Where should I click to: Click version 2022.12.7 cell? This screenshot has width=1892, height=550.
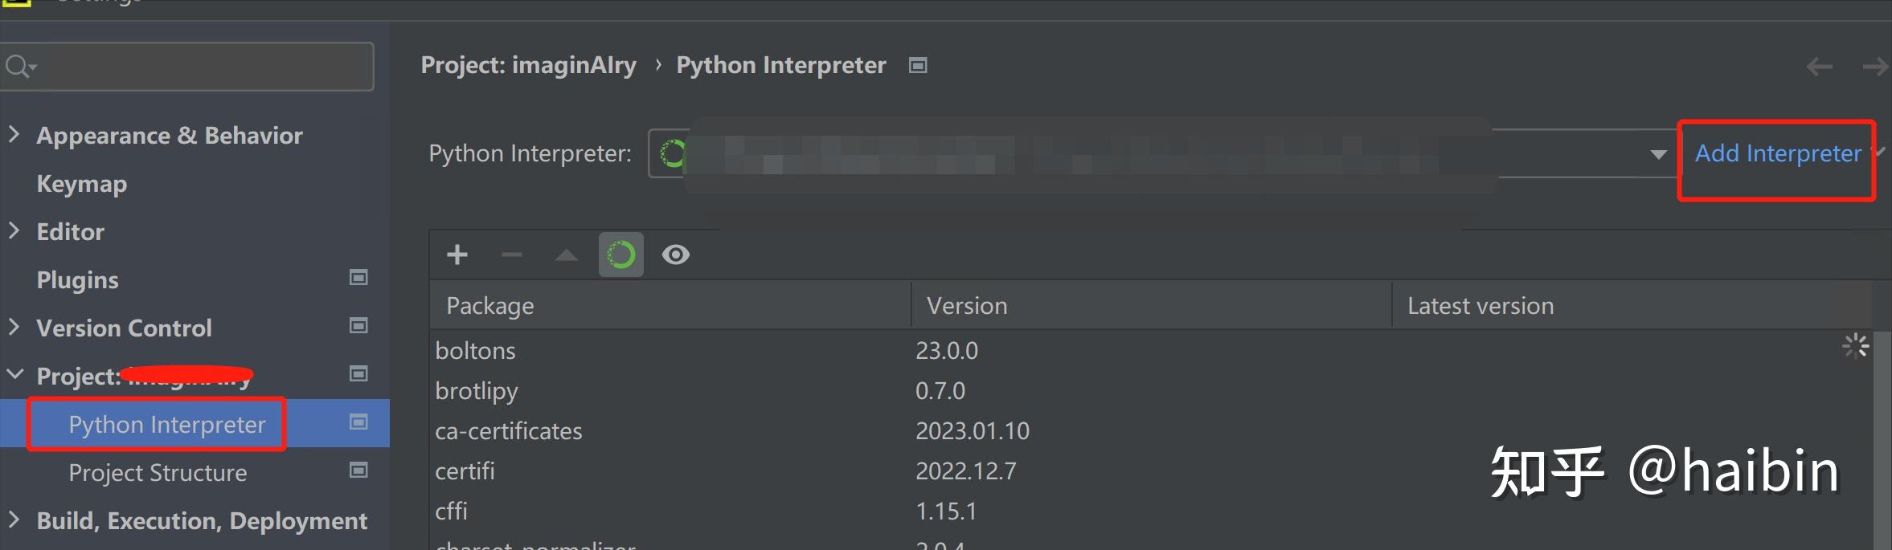coord(966,471)
